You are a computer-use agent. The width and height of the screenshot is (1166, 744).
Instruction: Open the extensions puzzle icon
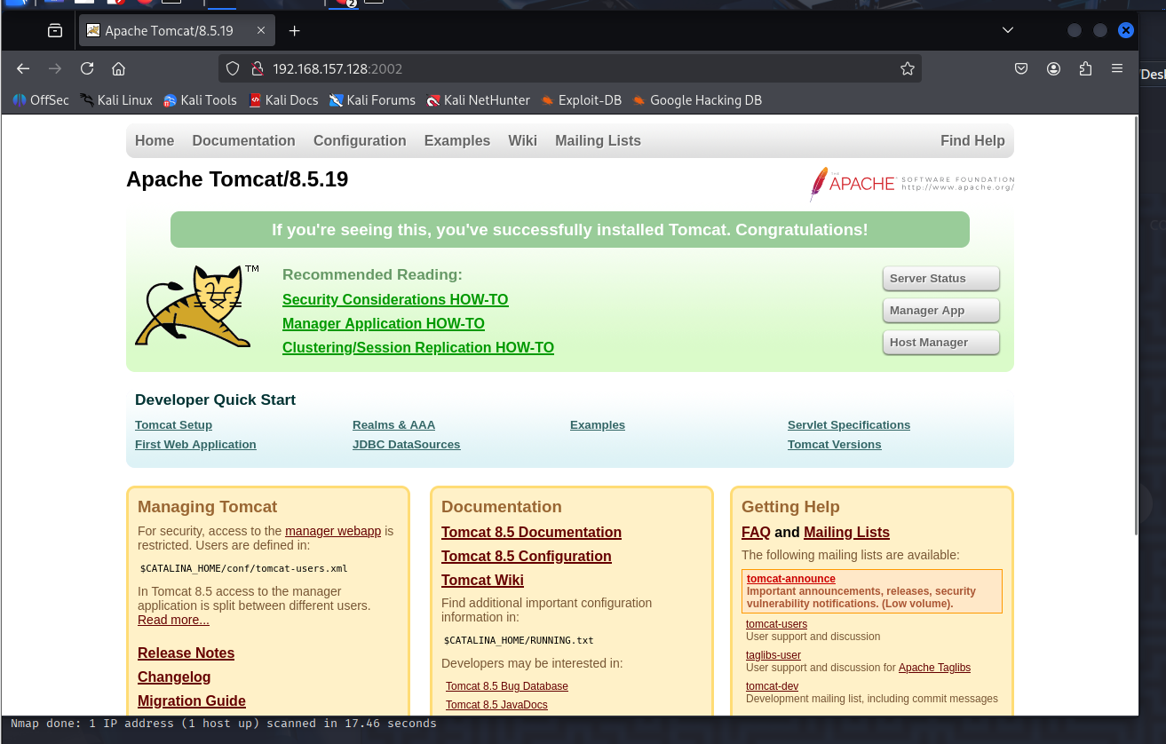[1085, 68]
